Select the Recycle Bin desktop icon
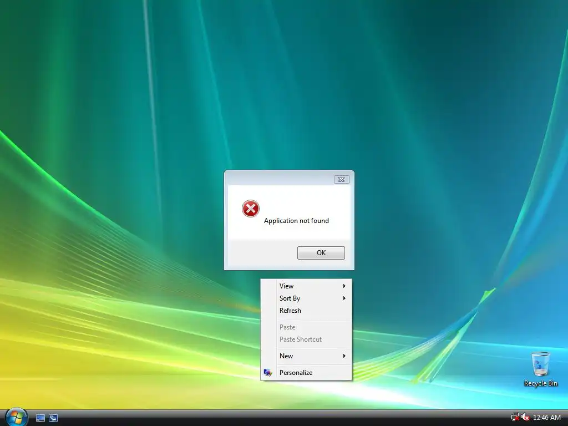568x426 pixels. (540, 369)
